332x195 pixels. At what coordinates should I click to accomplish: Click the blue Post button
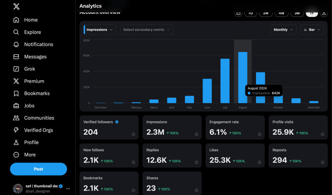38,169
